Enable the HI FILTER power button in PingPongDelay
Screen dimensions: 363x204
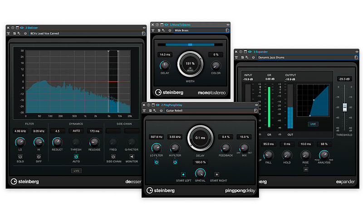tap(175, 162)
